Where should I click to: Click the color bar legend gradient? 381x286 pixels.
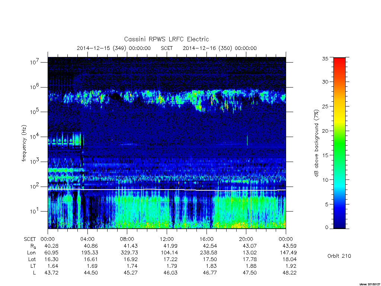(x=339, y=143)
